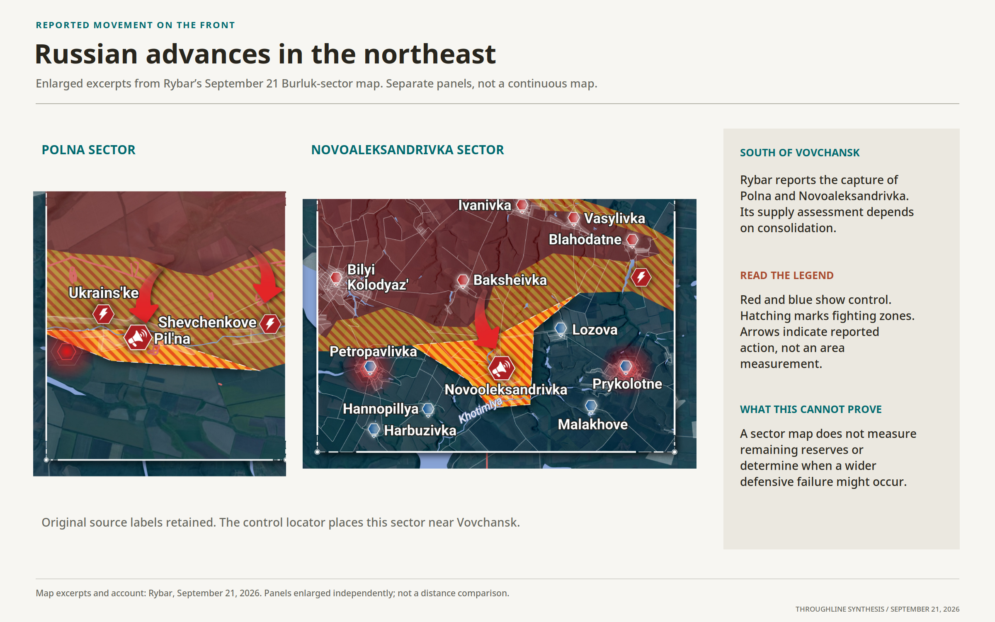
Task: Click the red marker beside Baksheivka
Action: pyautogui.click(x=463, y=280)
